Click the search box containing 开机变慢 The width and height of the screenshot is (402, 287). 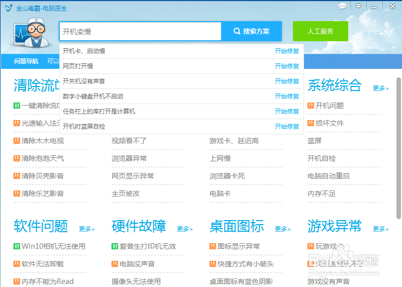[x=140, y=31]
